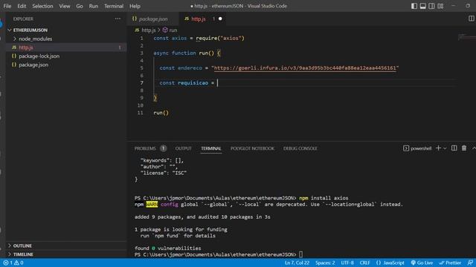The width and height of the screenshot is (476, 267).
Task: Open Customize Layout icon
Action: point(440,6)
